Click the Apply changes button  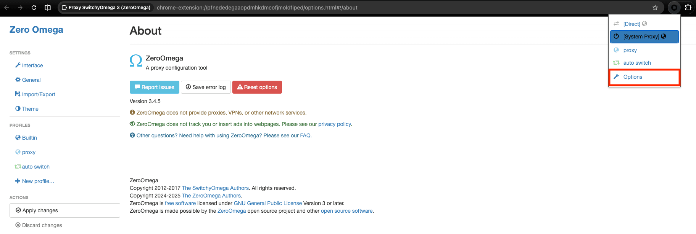(65, 210)
